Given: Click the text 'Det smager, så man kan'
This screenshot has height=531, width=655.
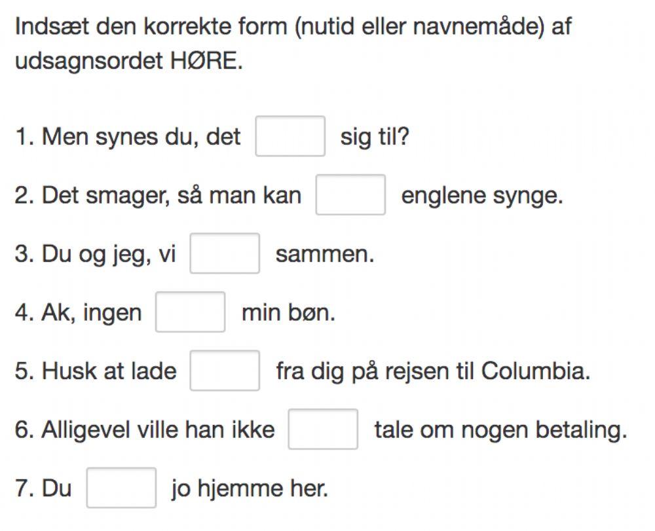Looking at the screenshot, I should click(171, 196).
